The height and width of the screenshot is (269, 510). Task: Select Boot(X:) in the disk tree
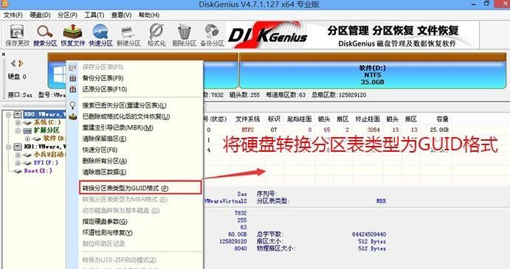38,170
